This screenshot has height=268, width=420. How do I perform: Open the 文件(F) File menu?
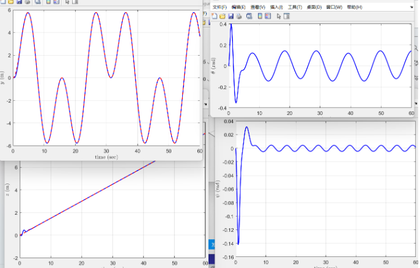tap(219, 7)
